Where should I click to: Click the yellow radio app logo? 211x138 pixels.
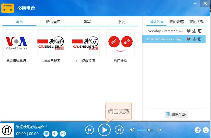click(x=8, y=8)
